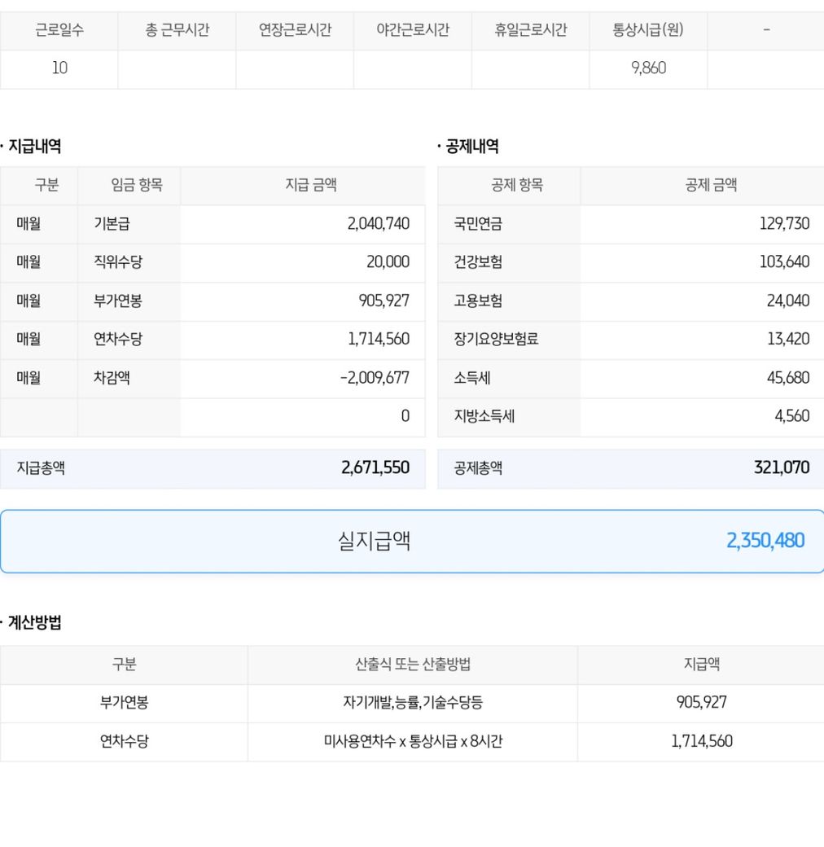Click the 실지급액 net pay amount 2,350,480

pos(765,541)
